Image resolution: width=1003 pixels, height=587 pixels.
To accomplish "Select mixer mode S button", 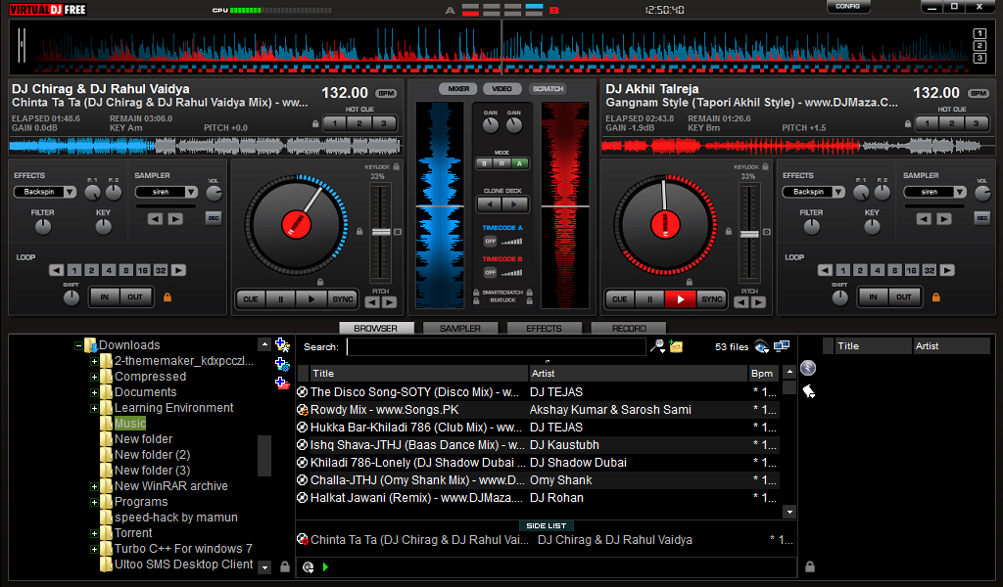I will point(484,163).
